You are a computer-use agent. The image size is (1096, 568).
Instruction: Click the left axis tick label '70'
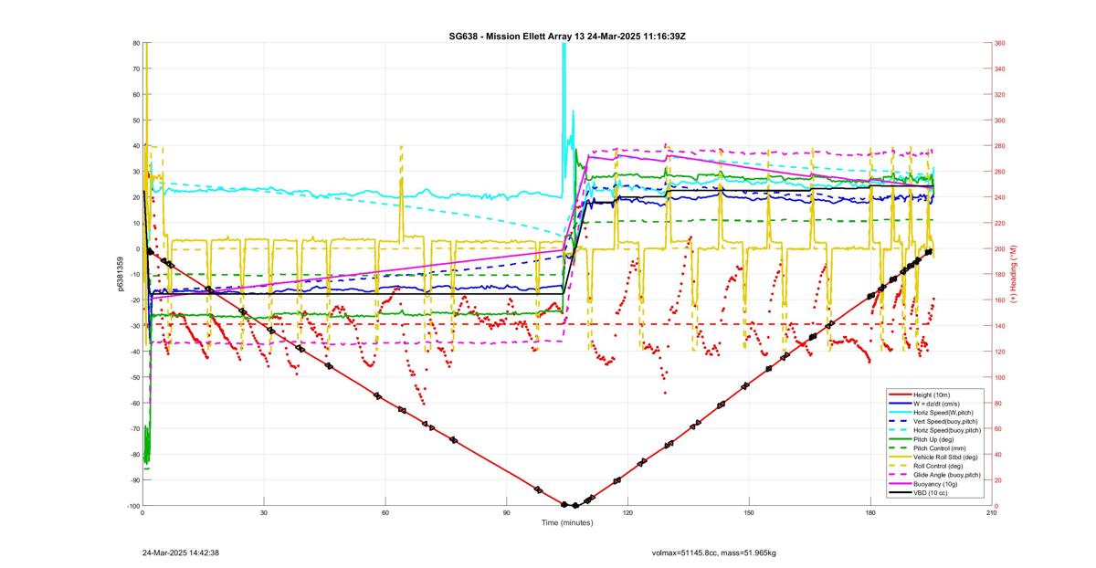[x=136, y=68]
